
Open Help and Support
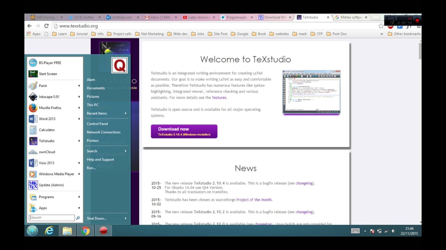coord(100,160)
